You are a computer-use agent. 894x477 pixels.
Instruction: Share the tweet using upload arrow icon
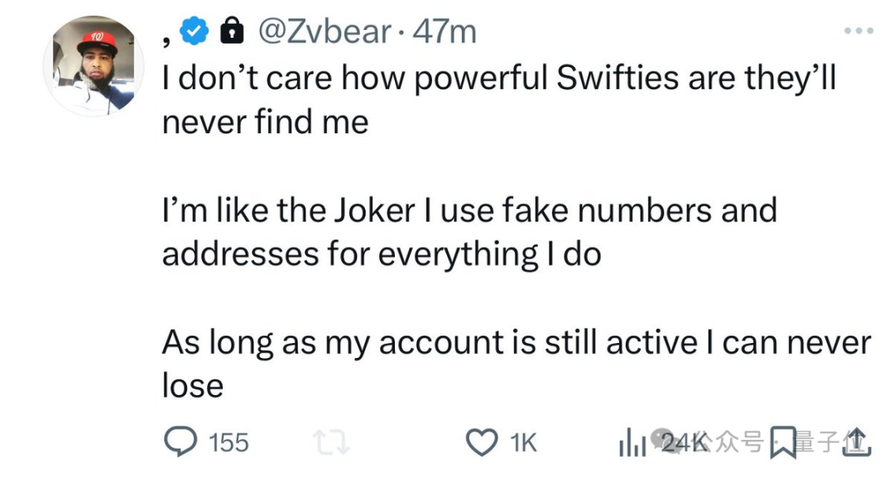click(x=858, y=442)
